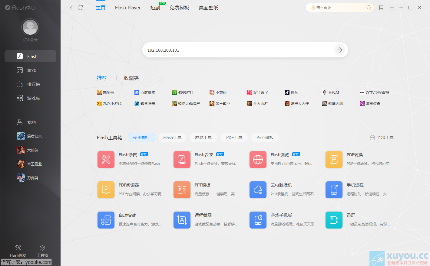
Task: Open the PDF转换 tool icon
Action: click(x=334, y=160)
